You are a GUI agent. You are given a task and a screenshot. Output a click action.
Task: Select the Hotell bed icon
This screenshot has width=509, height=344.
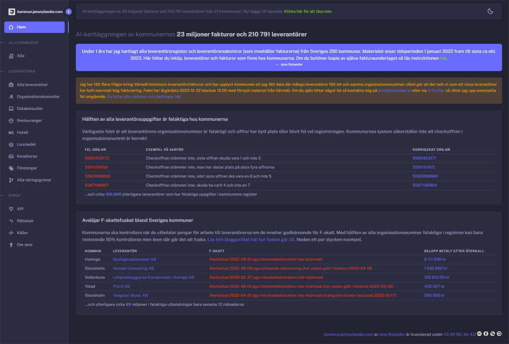coord(12,132)
